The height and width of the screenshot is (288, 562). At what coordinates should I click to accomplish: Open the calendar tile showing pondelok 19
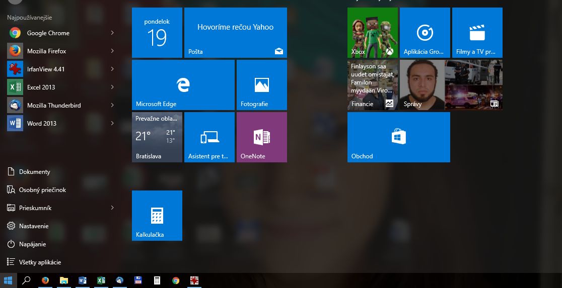[157, 33]
